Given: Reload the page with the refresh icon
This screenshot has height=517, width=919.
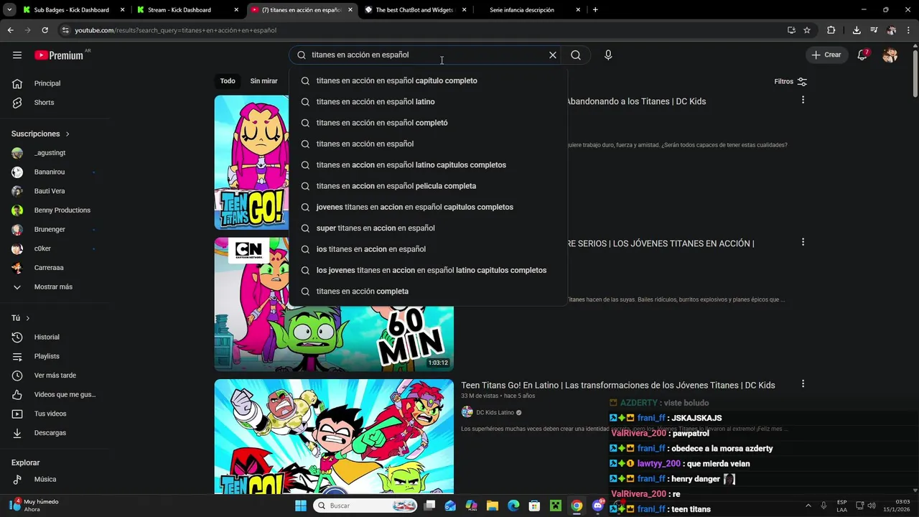Looking at the screenshot, I should click(x=45, y=30).
